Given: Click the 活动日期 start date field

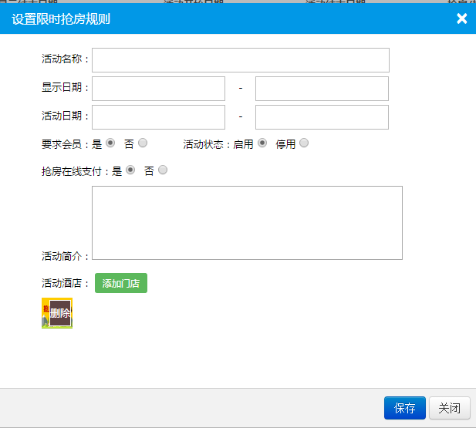Looking at the screenshot, I should coord(158,117).
